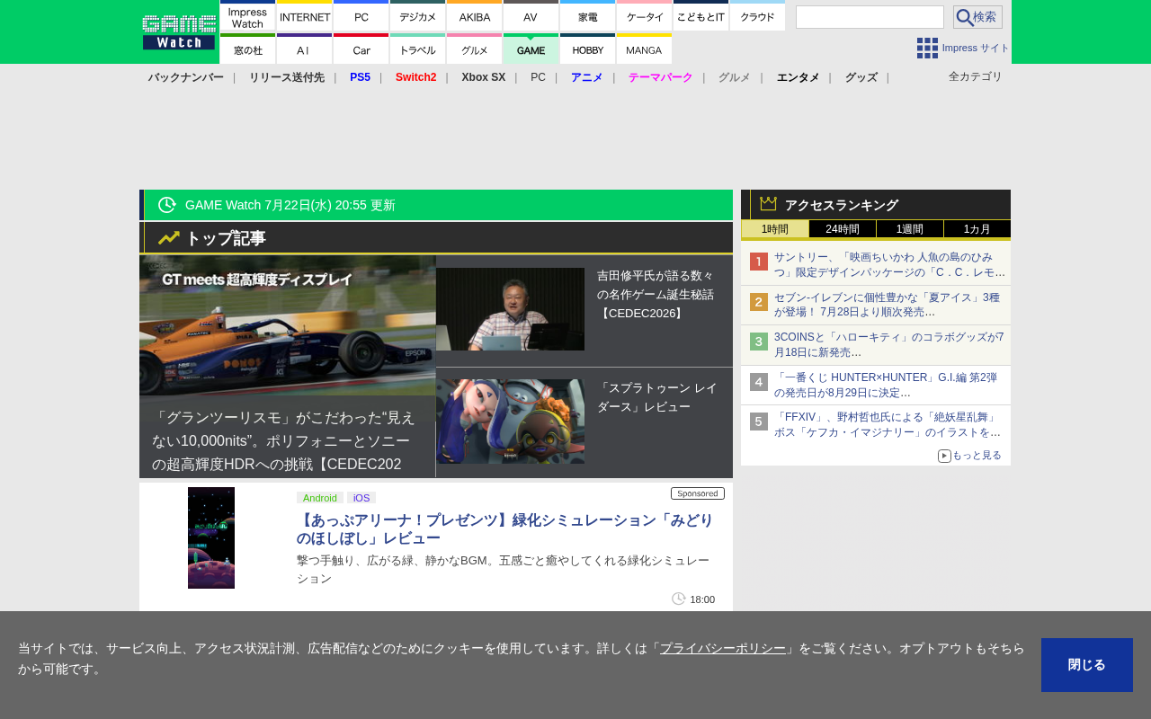Image resolution: width=1151 pixels, height=719 pixels.
Task: Click the clock icon beside update time
Action: tap(167, 205)
